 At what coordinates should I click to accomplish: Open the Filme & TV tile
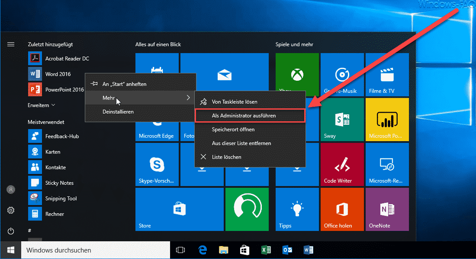pyautogui.click(x=387, y=75)
